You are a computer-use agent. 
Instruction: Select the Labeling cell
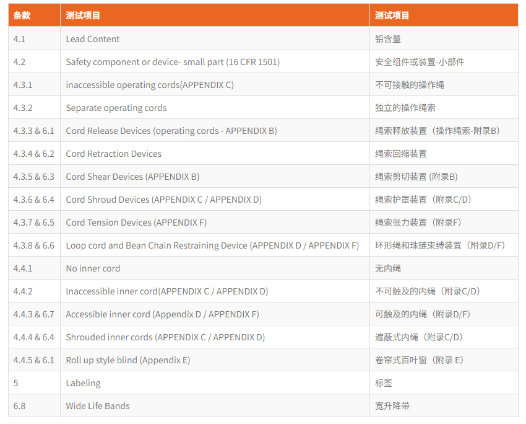(x=83, y=383)
